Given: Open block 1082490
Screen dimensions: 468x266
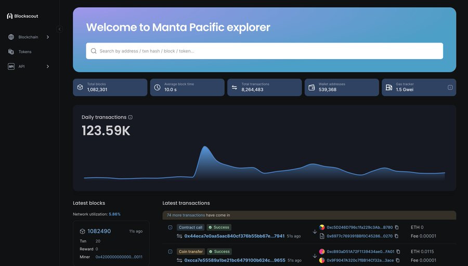Looking at the screenshot, I should point(99,231).
